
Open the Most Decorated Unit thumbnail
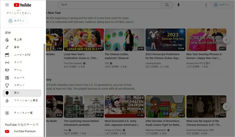pyautogui.click(x=125, y=106)
